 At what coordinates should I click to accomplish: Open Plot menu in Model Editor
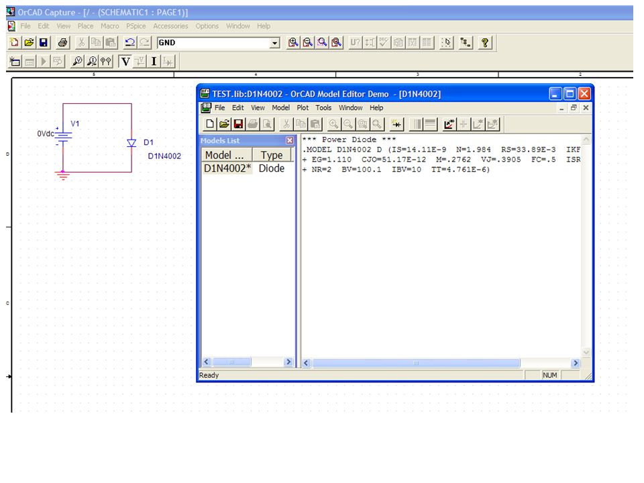pyautogui.click(x=303, y=107)
